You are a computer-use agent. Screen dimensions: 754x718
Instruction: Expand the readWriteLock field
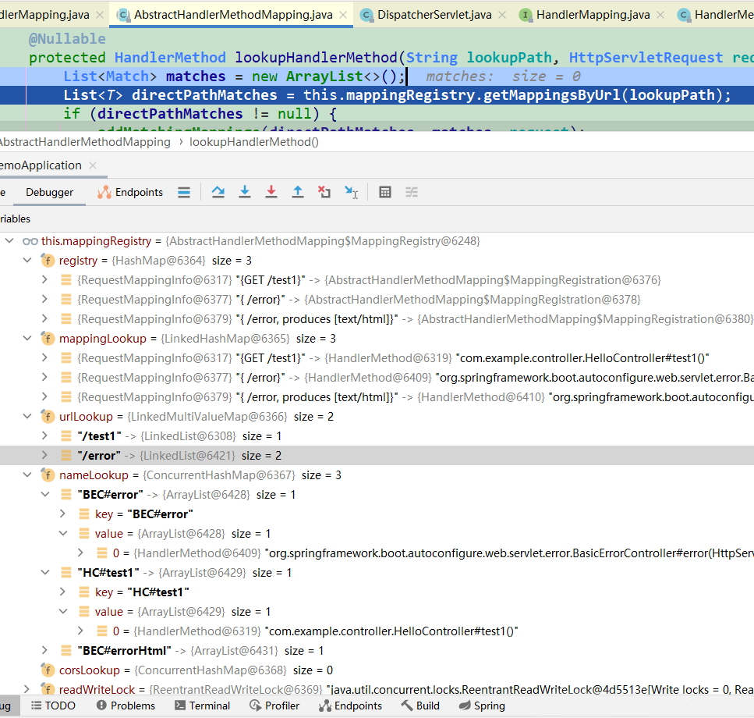click(27, 689)
